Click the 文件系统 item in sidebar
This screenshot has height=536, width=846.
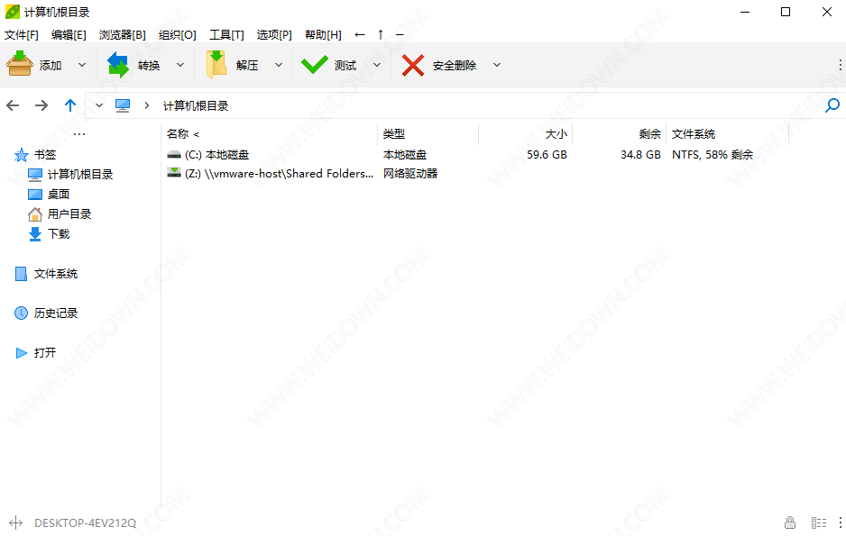click(56, 274)
